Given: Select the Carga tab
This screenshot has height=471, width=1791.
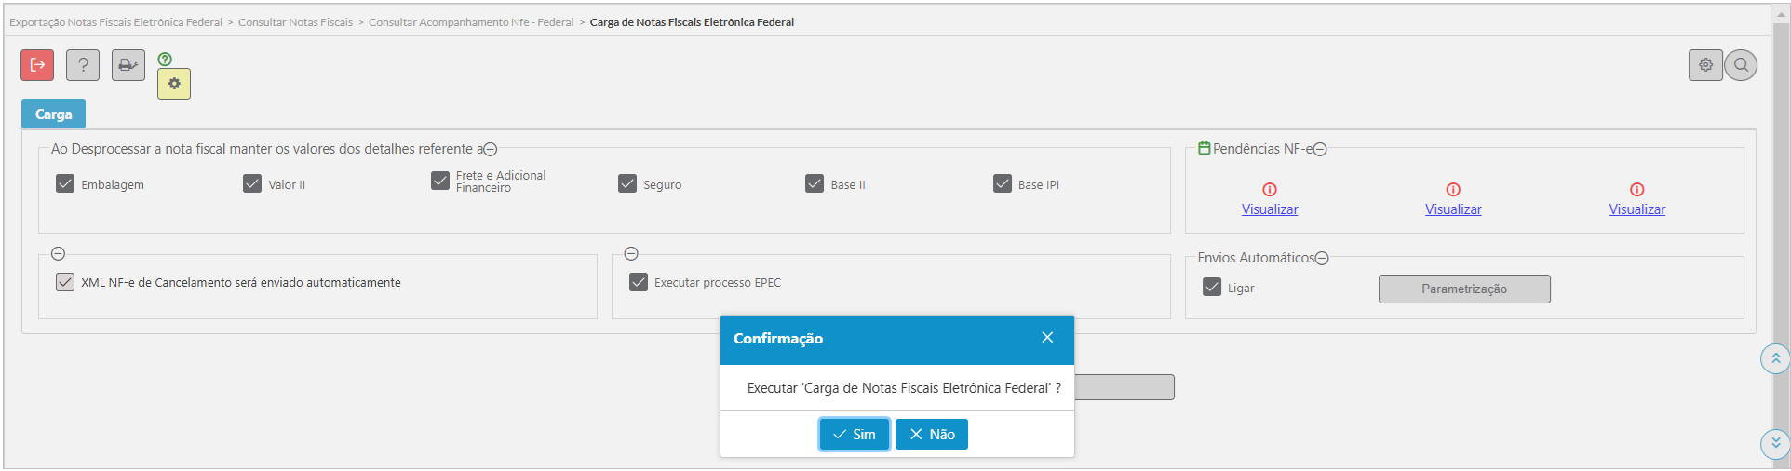Looking at the screenshot, I should pos(53,114).
